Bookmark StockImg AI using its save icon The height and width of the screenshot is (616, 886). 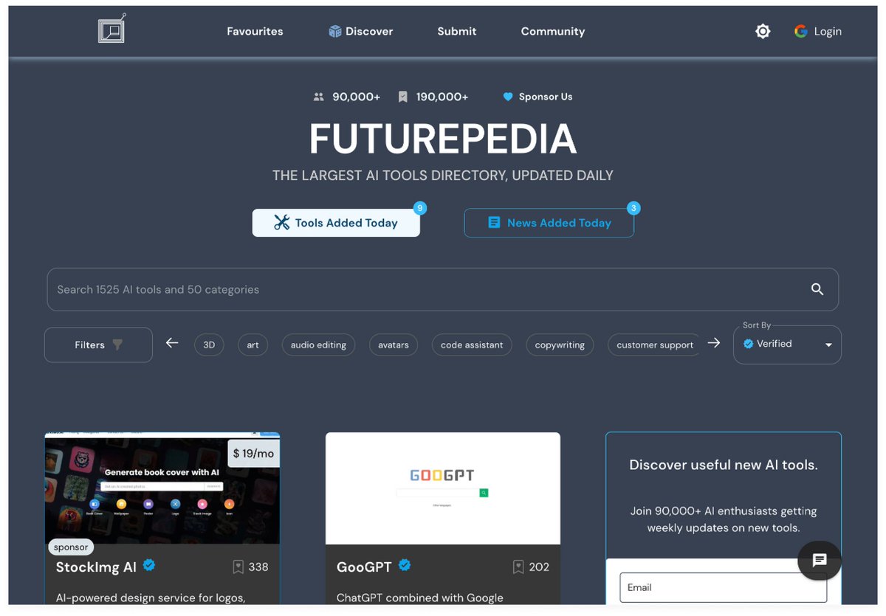tap(238, 567)
